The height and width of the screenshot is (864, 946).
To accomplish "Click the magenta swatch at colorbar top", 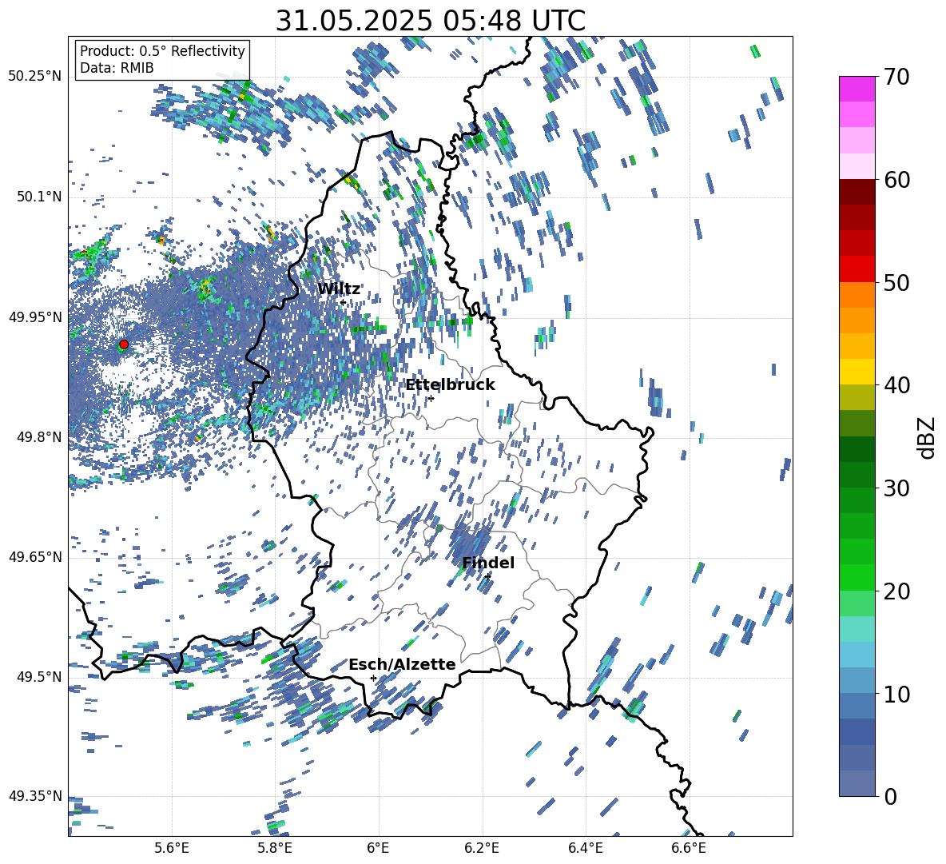I will tap(857, 89).
